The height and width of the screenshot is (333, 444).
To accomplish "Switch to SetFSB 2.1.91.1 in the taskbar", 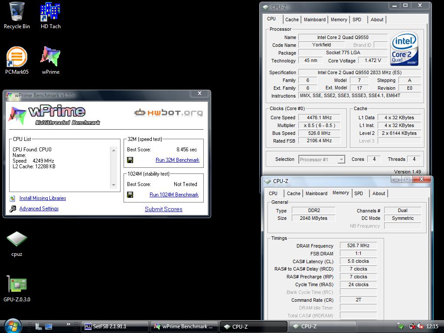I will (114, 326).
